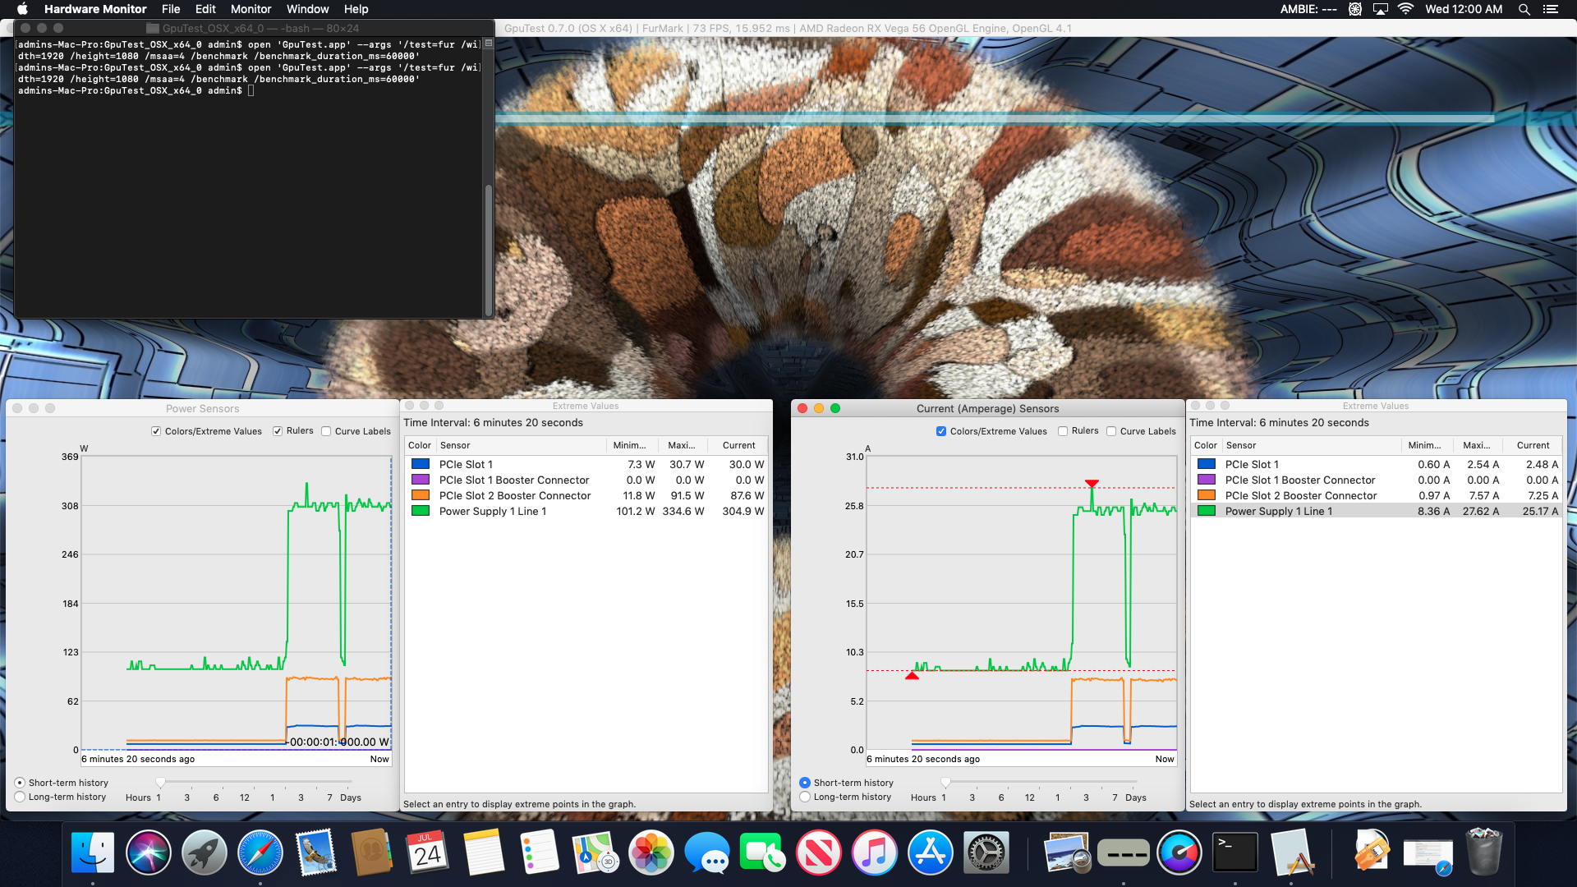
Task: Click the AMBIE sensor readout in menu bar
Action: [1308, 9]
